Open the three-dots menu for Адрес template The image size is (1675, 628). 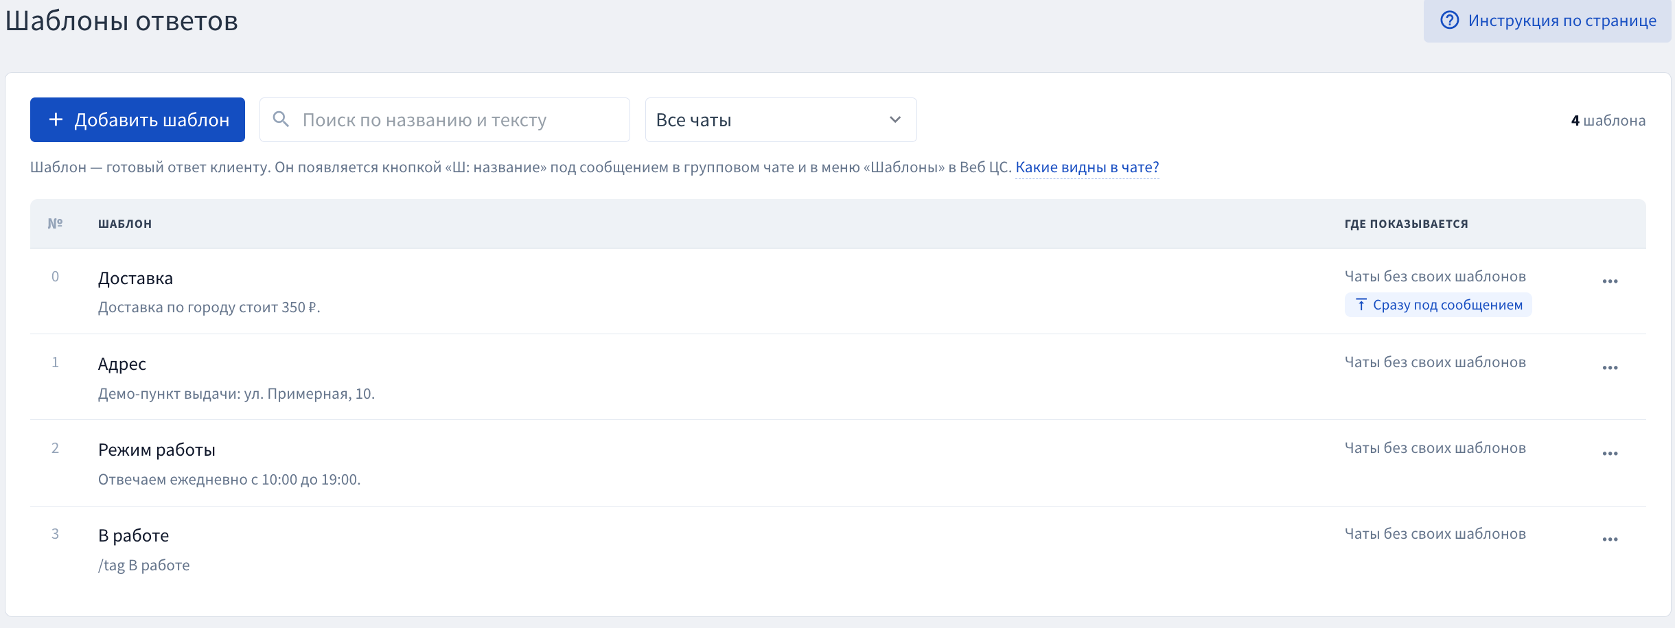coord(1610,368)
